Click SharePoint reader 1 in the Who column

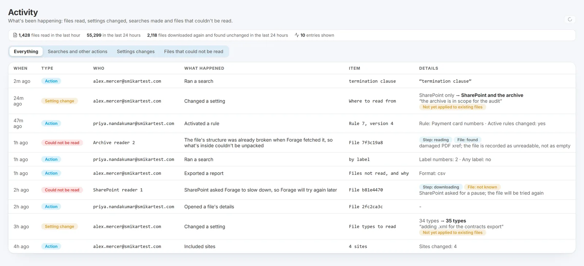(x=118, y=190)
